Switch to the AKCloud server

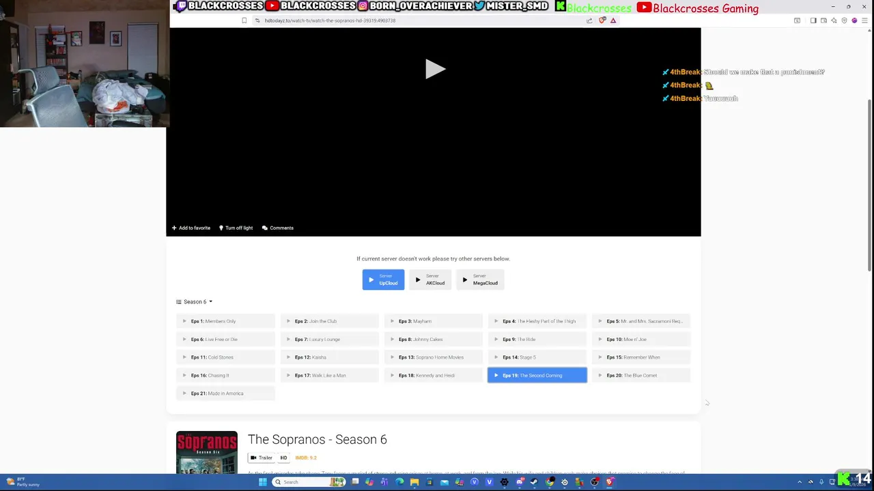(x=430, y=280)
